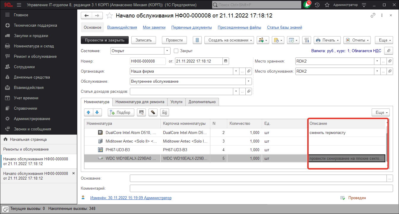Toggle the Закрыт checkbox

(x=176, y=51)
